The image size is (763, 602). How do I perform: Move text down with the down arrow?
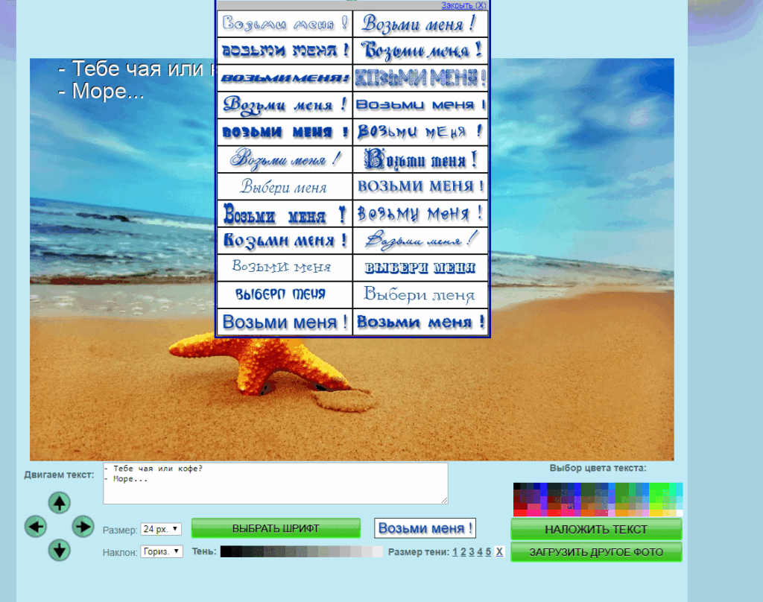click(x=59, y=551)
